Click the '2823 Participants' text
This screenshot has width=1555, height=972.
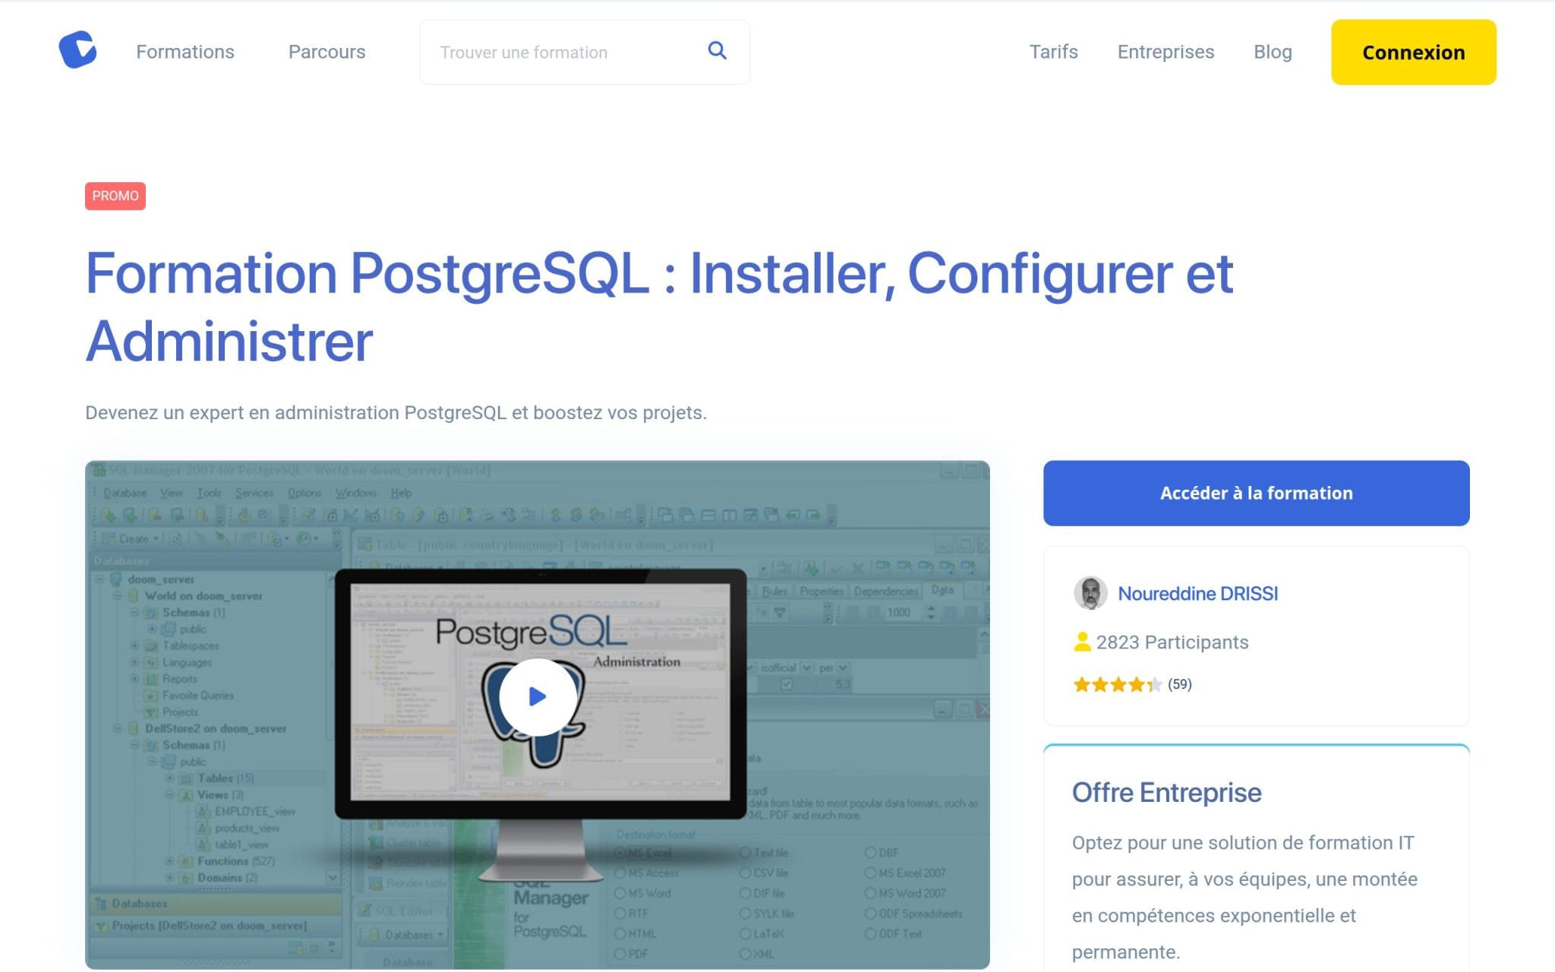1172,642
